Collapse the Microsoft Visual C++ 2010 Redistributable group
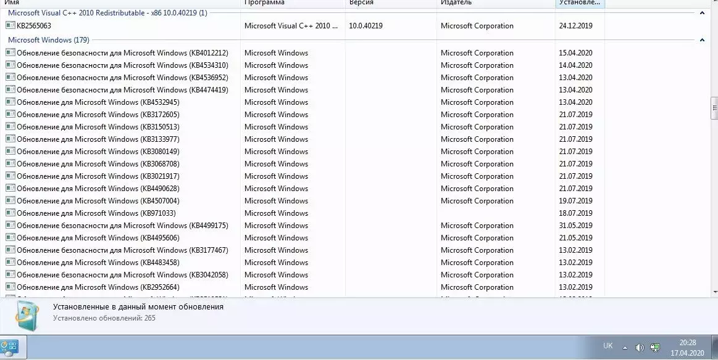718x360 pixels. 702,13
